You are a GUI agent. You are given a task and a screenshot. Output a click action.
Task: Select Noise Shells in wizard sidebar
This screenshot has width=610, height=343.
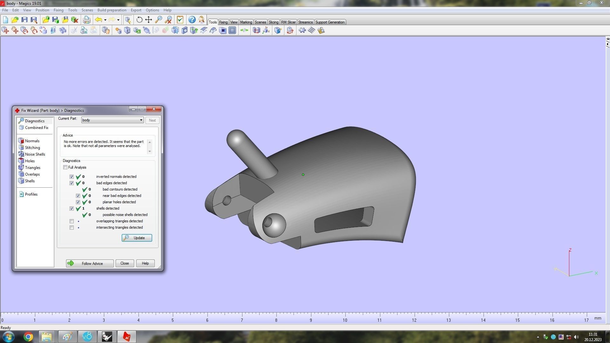click(x=35, y=154)
